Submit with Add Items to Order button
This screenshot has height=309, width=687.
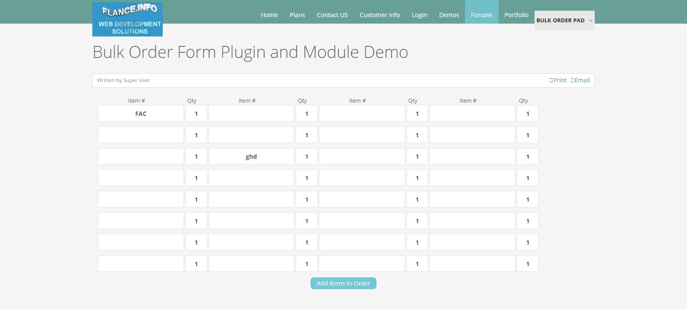coord(343,283)
